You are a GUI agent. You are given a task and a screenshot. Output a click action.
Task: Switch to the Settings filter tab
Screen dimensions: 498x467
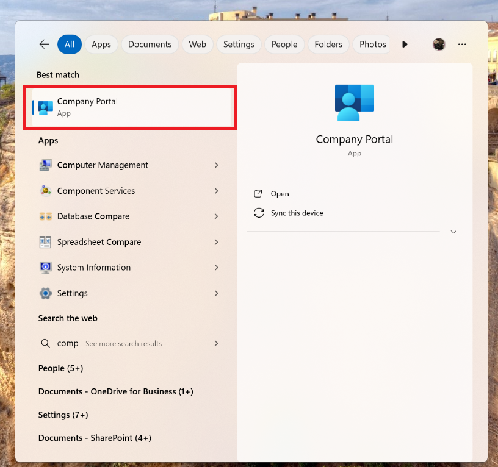[239, 44]
